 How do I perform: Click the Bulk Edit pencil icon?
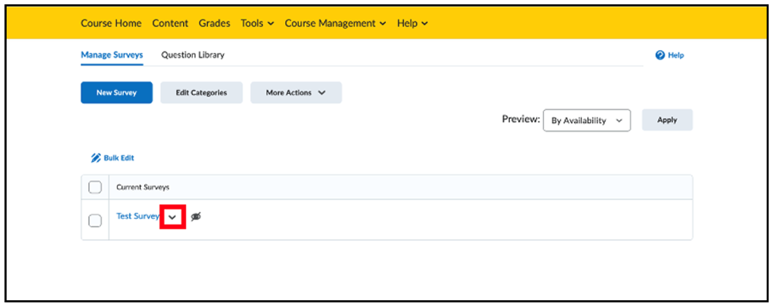[x=96, y=158]
